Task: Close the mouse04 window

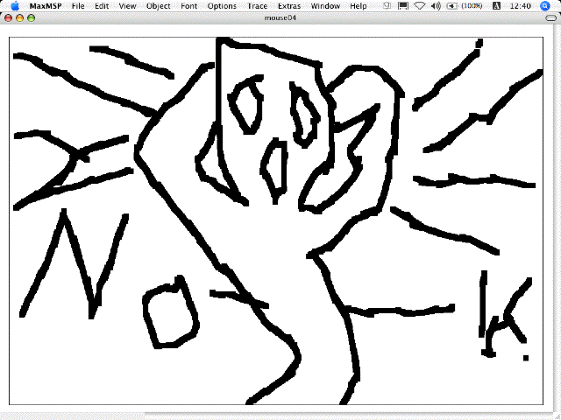Action: tap(8, 17)
